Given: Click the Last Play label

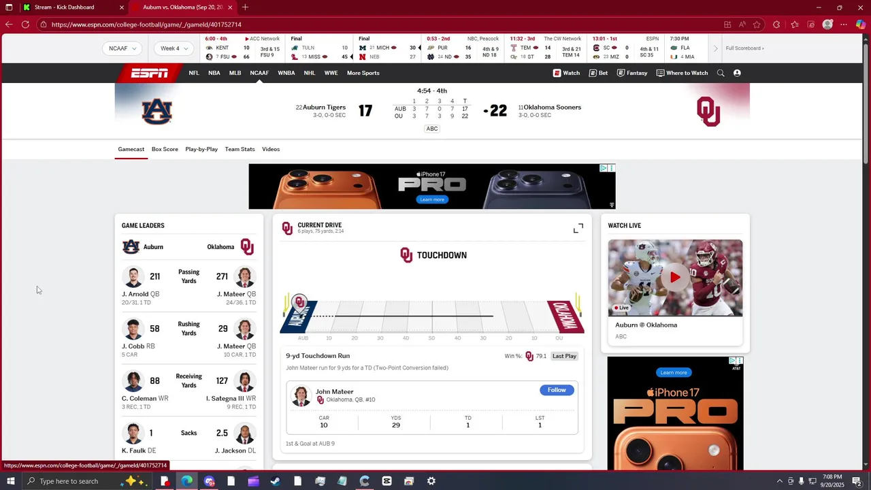Looking at the screenshot, I should coord(564,356).
